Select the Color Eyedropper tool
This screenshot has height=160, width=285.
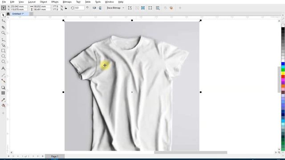[3, 100]
